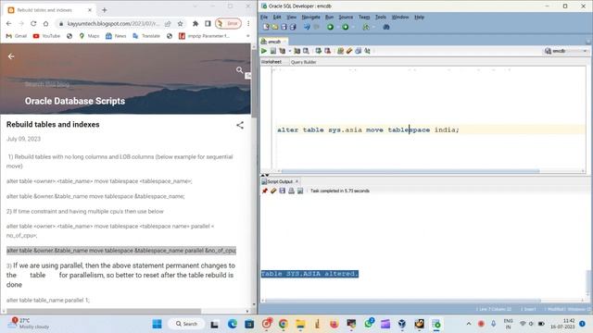The image size is (593, 333).
Task: Open the Translate bookmark
Action: (146, 36)
